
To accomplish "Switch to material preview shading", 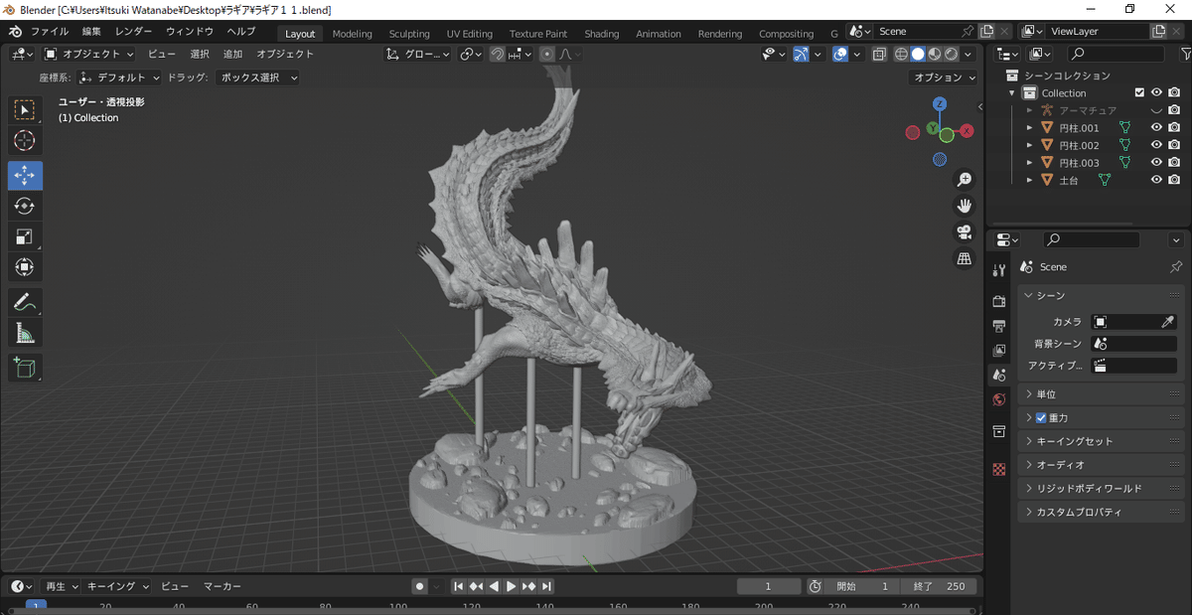I will (935, 55).
